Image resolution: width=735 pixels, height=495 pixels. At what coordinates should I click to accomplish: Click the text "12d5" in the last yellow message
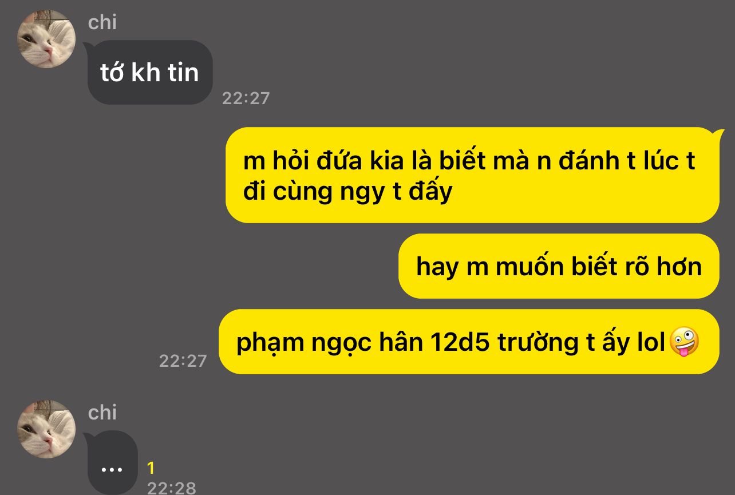click(459, 342)
